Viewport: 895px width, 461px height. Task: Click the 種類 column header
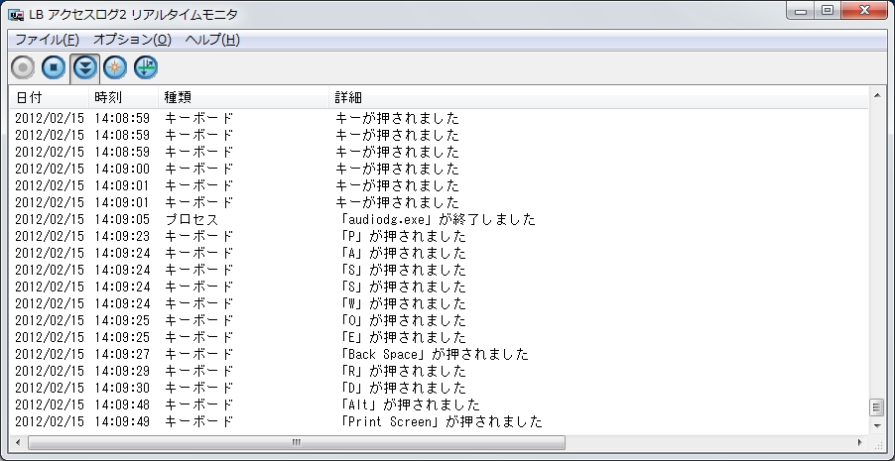pyautogui.click(x=244, y=97)
